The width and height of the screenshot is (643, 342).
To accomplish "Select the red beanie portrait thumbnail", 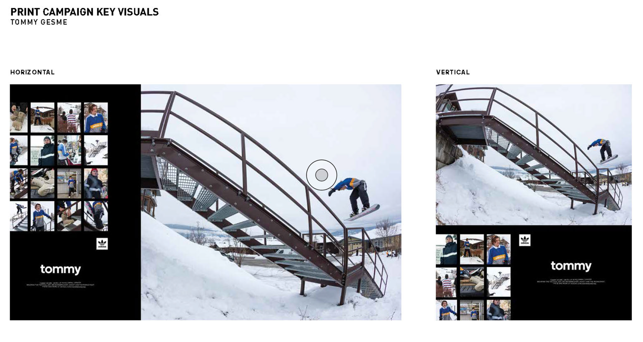I will coord(96,183).
